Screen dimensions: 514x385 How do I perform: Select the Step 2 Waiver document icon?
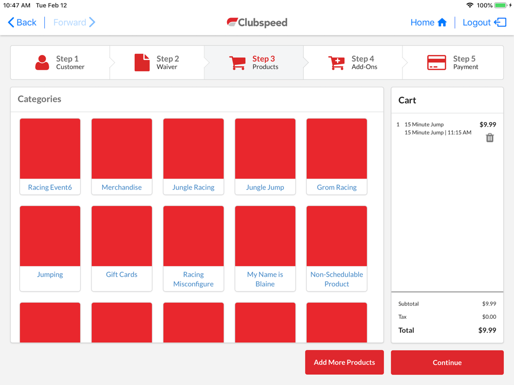142,62
